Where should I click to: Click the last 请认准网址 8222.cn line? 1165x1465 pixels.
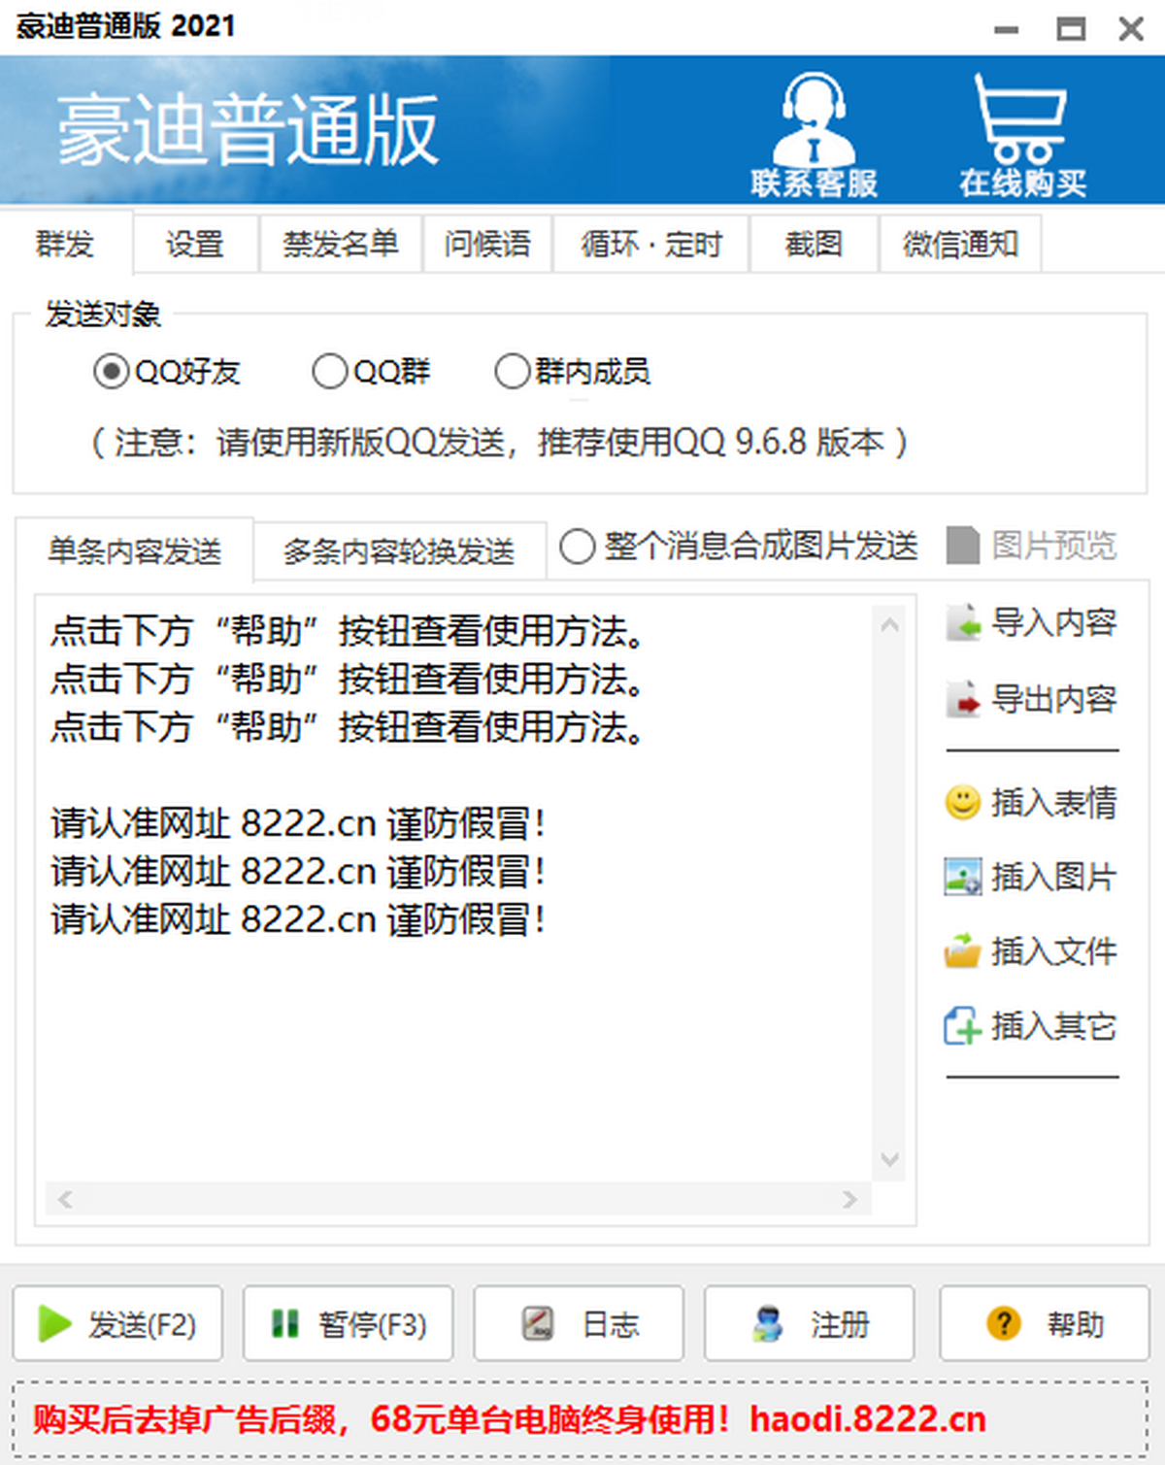click(298, 918)
